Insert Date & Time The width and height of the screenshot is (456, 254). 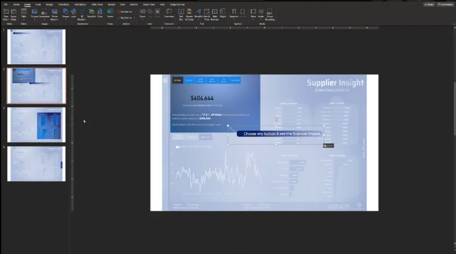pyautogui.click(x=206, y=15)
